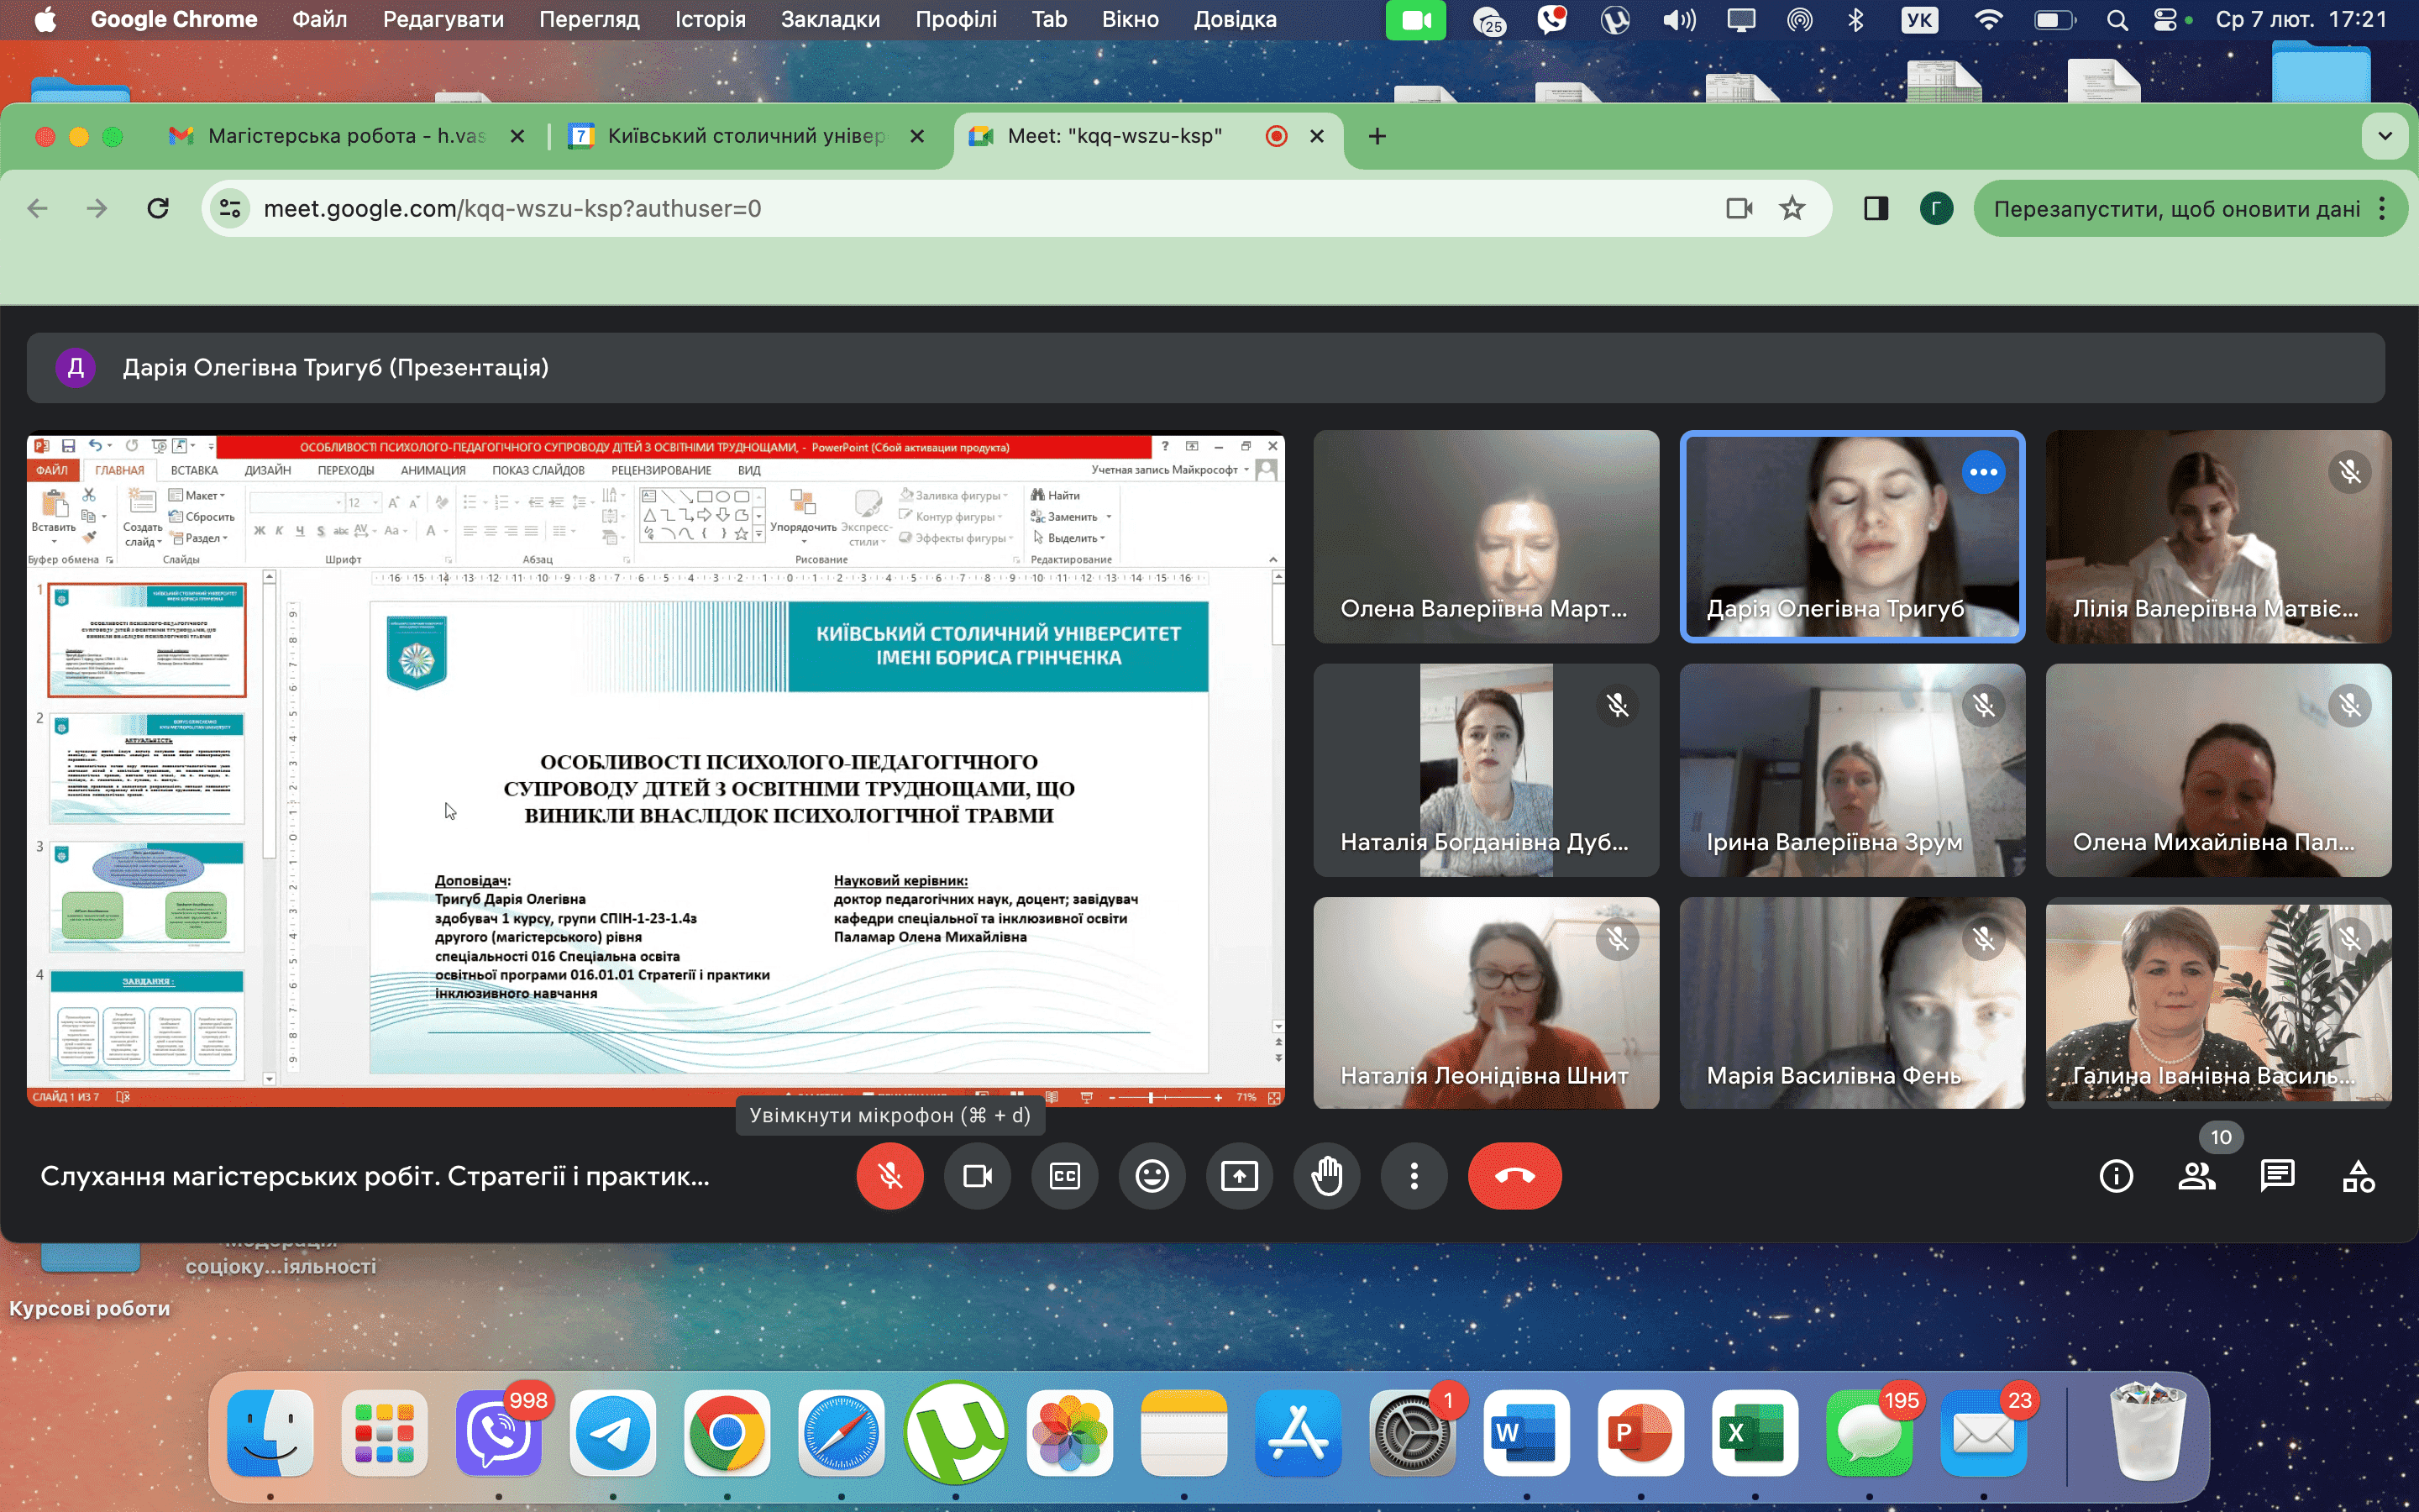Open Telegram from the dock

coord(613,1432)
